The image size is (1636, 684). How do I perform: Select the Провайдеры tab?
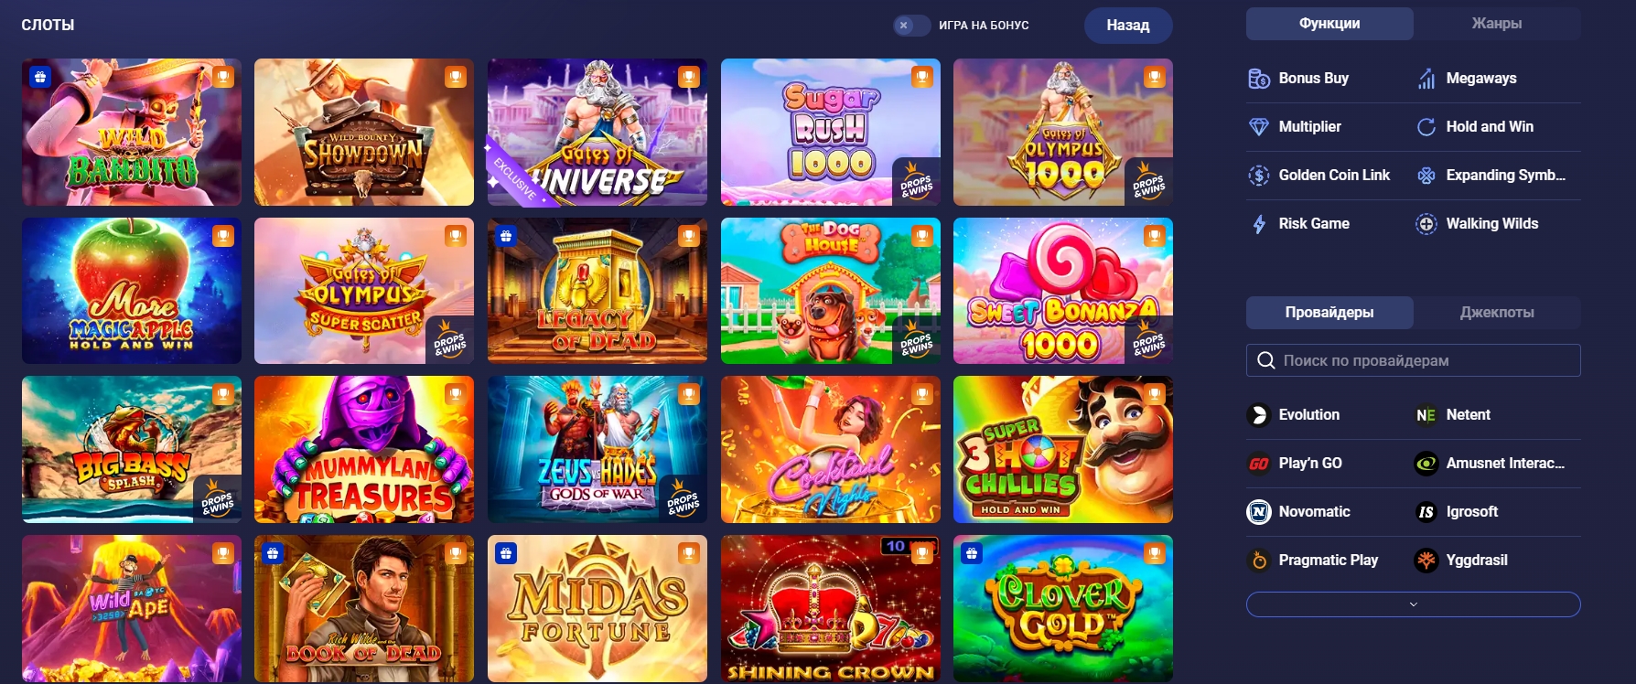coord(1329,313)
